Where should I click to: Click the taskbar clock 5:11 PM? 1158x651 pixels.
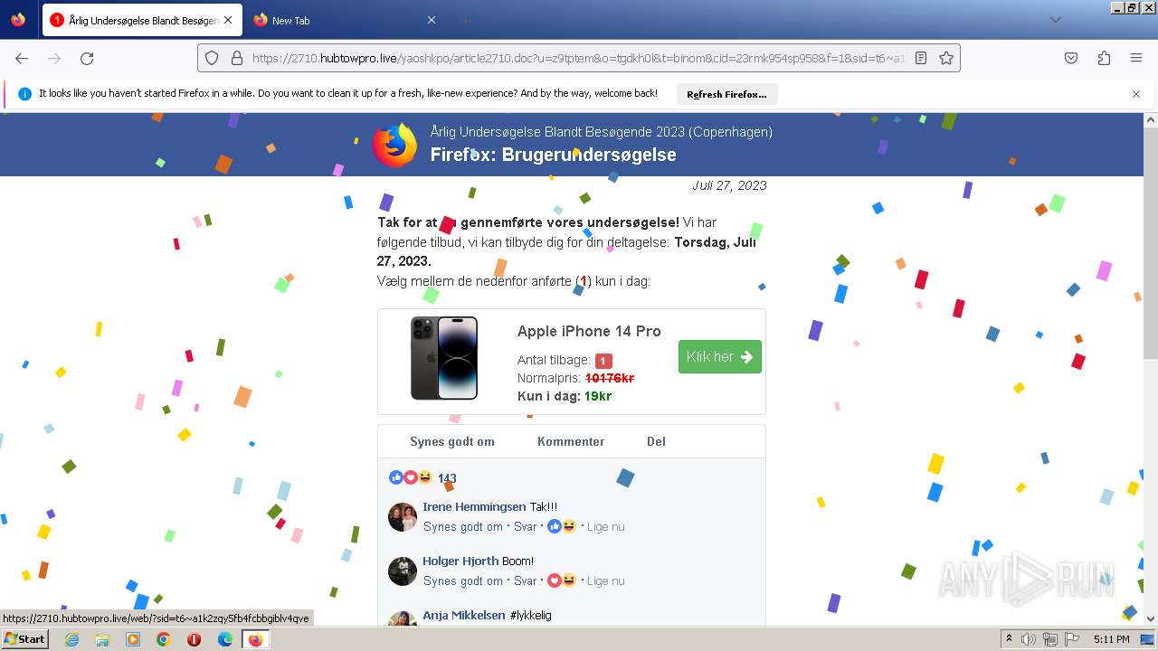pos(1111,639)
